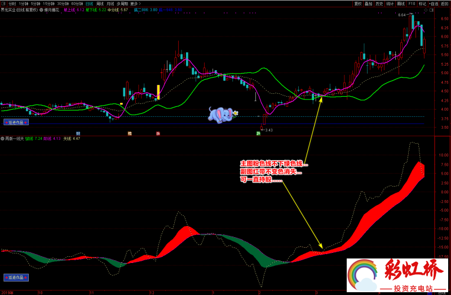Click the 延进作品 badge in main chart

(16, 122)
